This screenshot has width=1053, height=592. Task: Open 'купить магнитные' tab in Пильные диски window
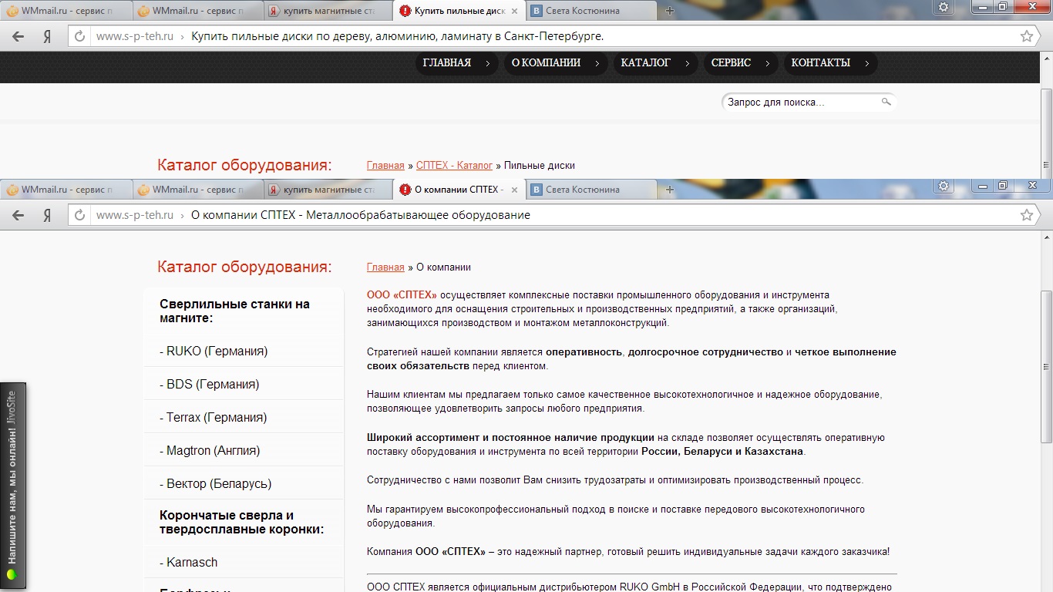[328, 11]
